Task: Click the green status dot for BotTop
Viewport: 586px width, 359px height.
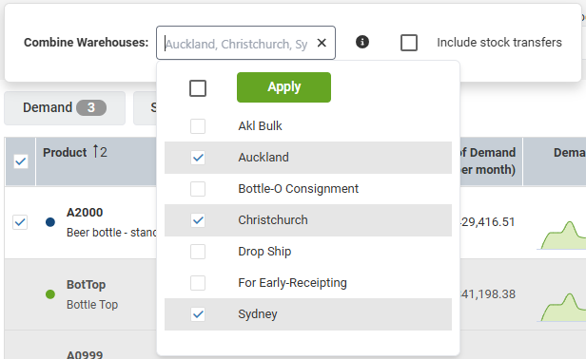Action: [x=50, y=294]
